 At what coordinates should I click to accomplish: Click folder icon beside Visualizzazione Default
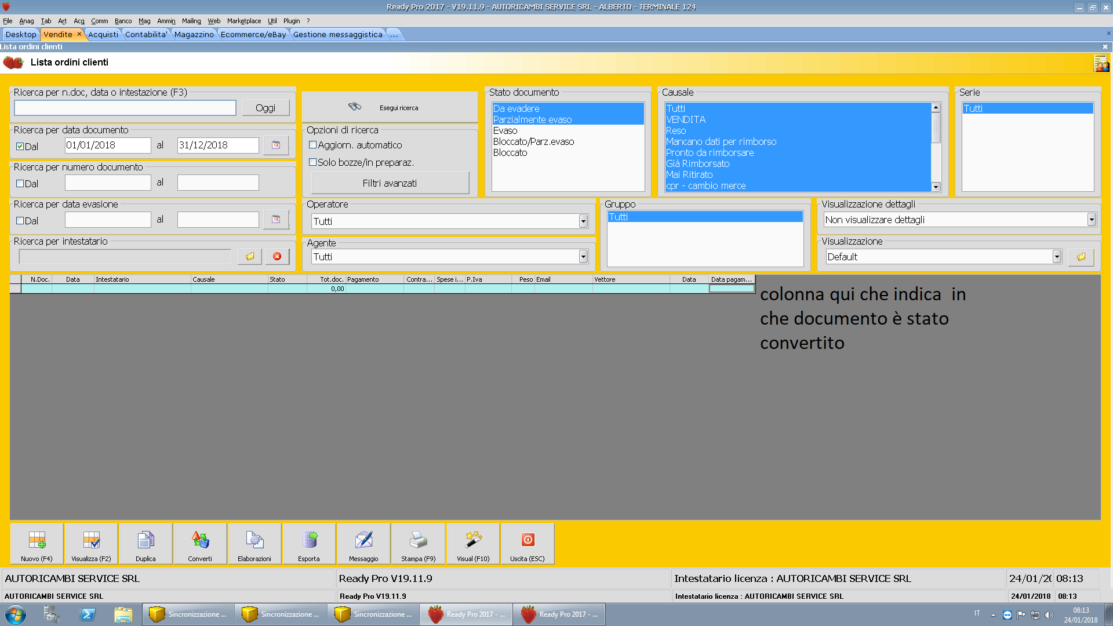click(1081, 257)
